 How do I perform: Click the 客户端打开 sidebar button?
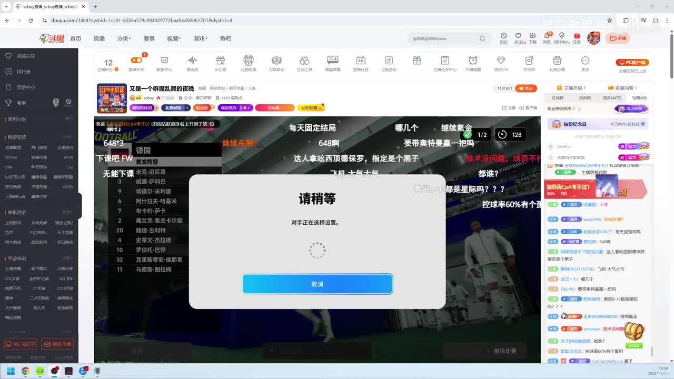pos(21,344)
